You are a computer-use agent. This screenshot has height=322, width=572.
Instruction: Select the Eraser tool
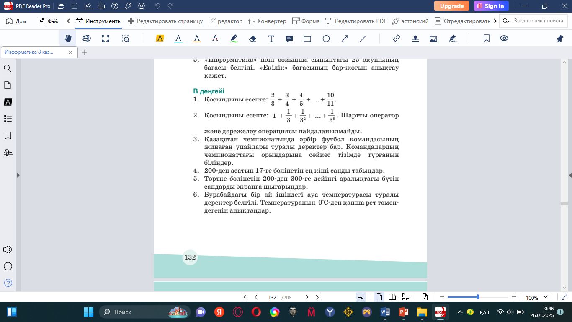click(253, 39)
